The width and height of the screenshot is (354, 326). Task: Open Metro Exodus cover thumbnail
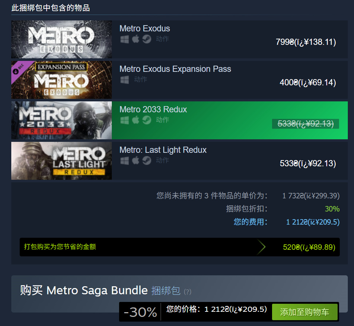point(62,39)
